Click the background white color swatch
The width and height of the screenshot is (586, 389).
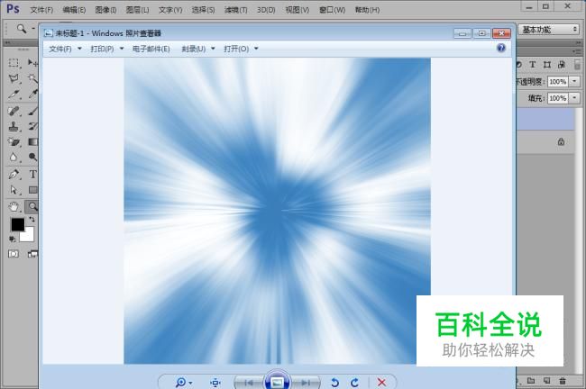click(29, 236)
